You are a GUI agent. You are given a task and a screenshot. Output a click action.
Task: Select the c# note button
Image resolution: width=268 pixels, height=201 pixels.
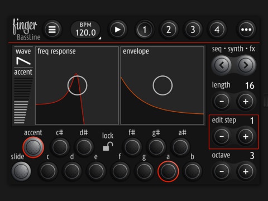[60, 147]
